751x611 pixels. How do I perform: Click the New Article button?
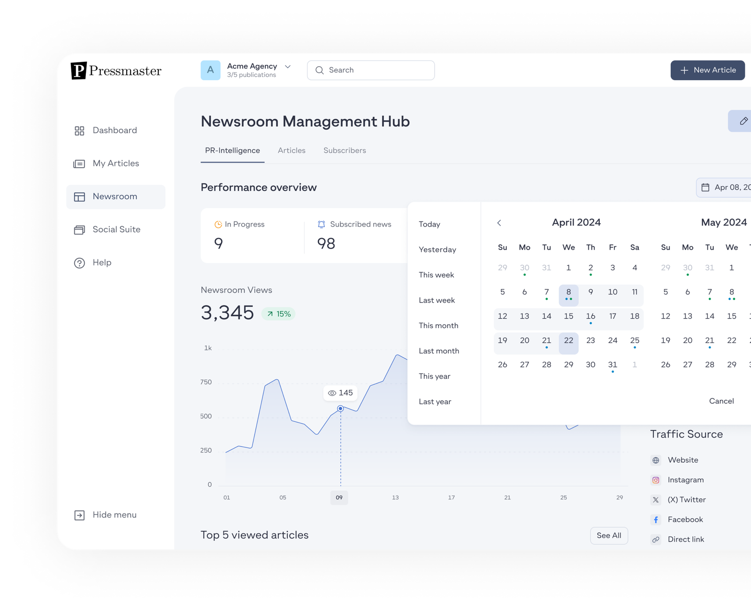click(707, 70)
